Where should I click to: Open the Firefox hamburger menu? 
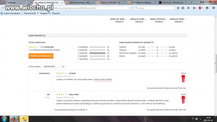click(214, 8)
